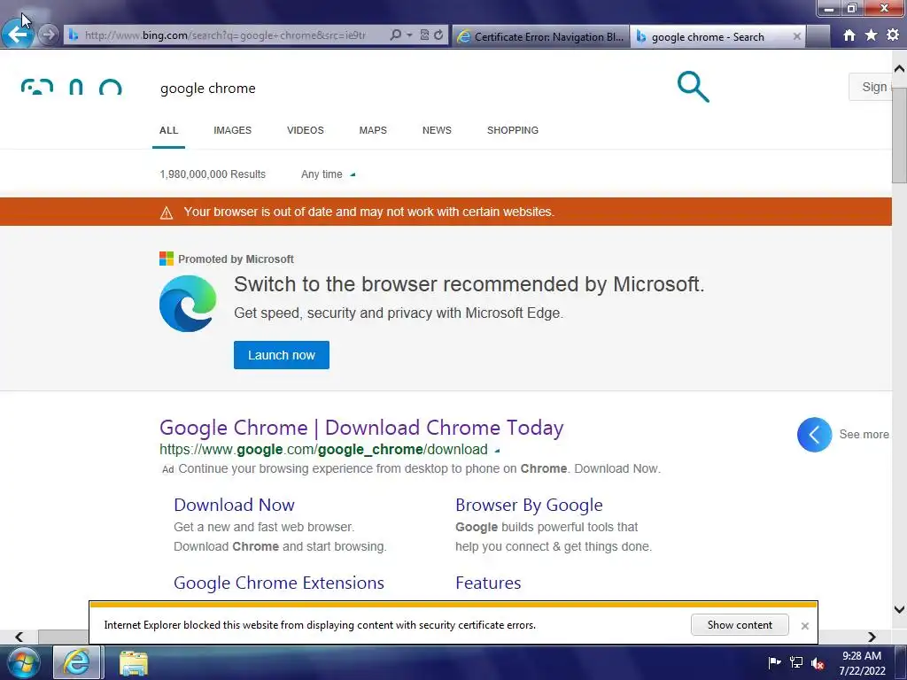Click the horizontal scrollbar left arrow
The height and width of the screenshot is (680, 907).
(19, 637)
